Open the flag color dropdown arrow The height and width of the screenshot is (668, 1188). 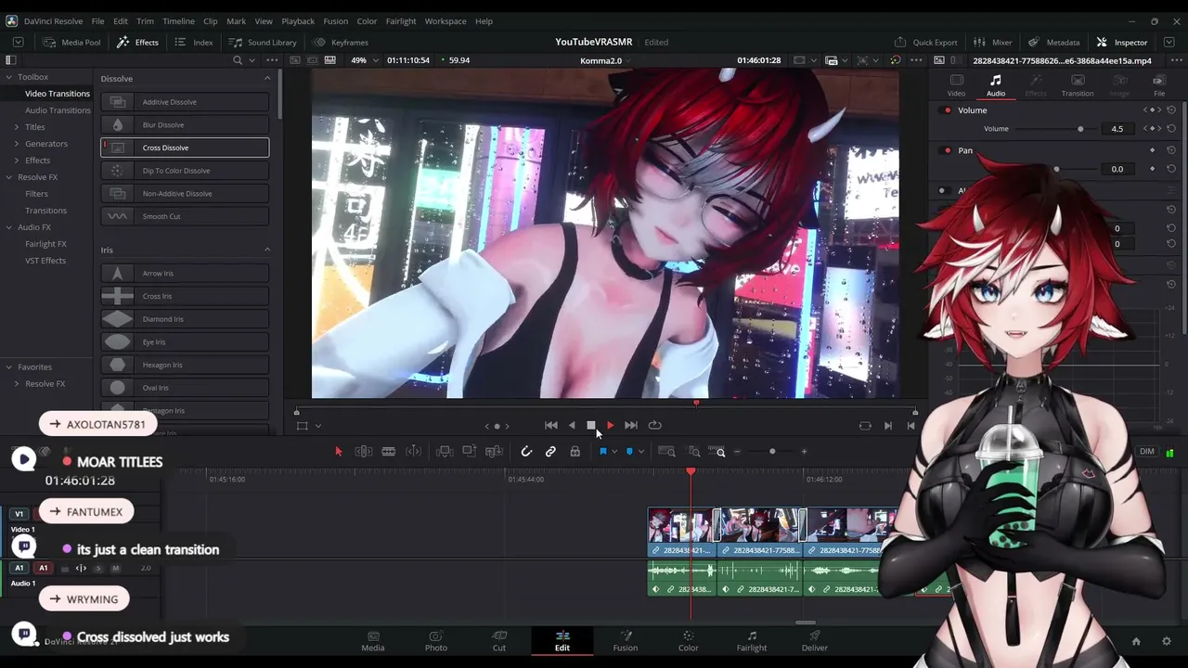pos(614,452)
